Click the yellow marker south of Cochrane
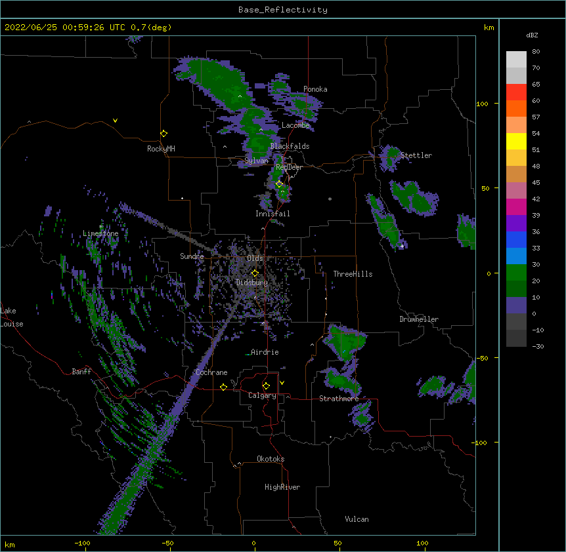 pyautogui.click(x=223, y=387)
